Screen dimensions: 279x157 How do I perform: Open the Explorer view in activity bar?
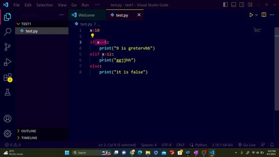click(7, 17)
